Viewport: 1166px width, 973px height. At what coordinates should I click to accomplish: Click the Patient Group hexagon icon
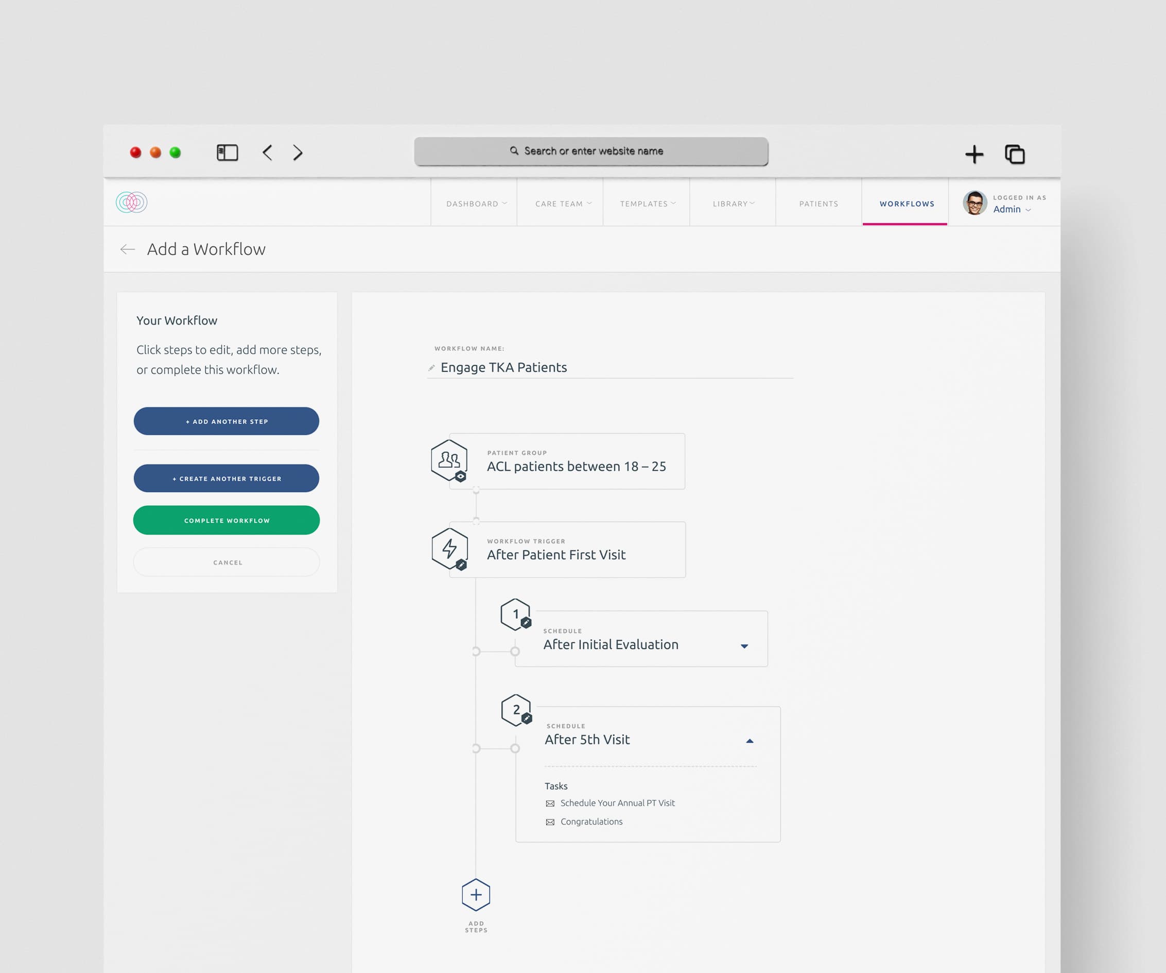coord(448,460)
